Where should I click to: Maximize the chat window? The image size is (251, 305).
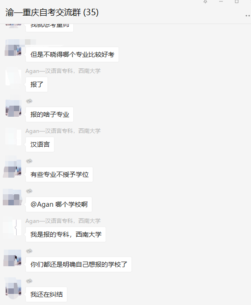237,1
